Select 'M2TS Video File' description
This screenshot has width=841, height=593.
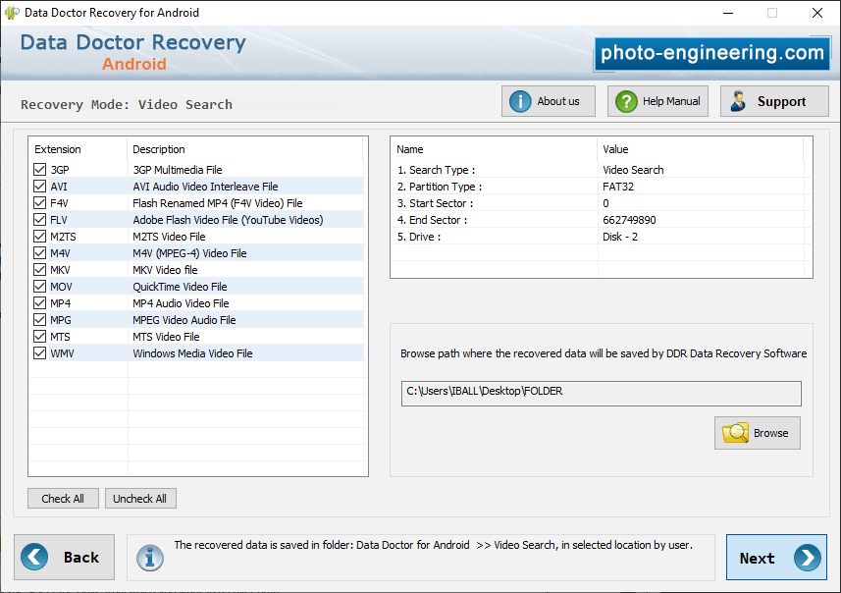[169, 237]
